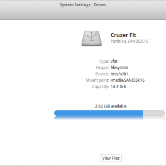The image size is (166, 166).
Task: Select the /media/SANDISK16 mount path
Action: tap(127, 80)
